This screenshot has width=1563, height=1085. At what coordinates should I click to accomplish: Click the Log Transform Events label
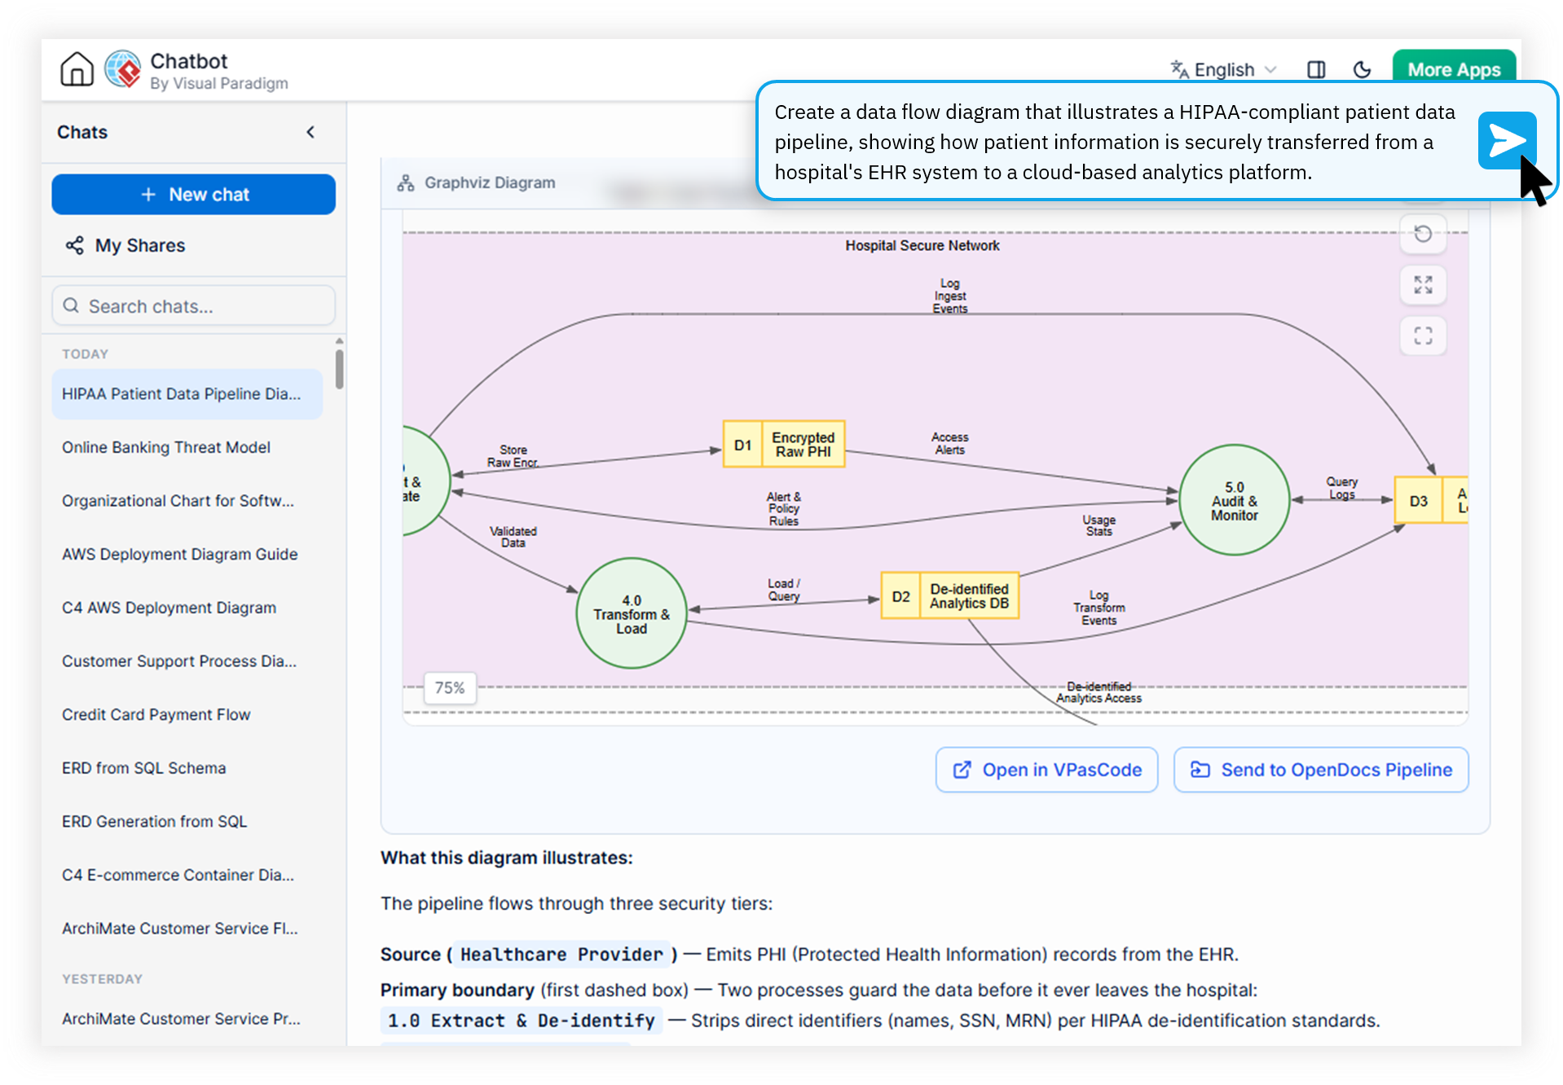(x=1099, y=608)
